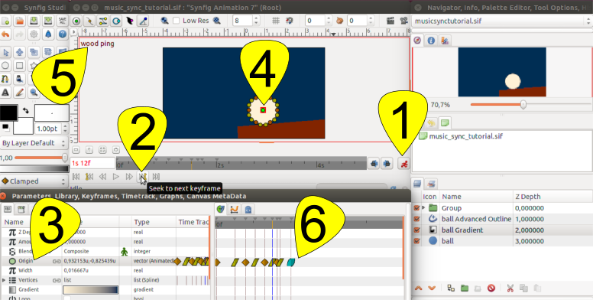Open the Info panel tab icon
This screenshot has width=593, height=300.
pos(431,41)
